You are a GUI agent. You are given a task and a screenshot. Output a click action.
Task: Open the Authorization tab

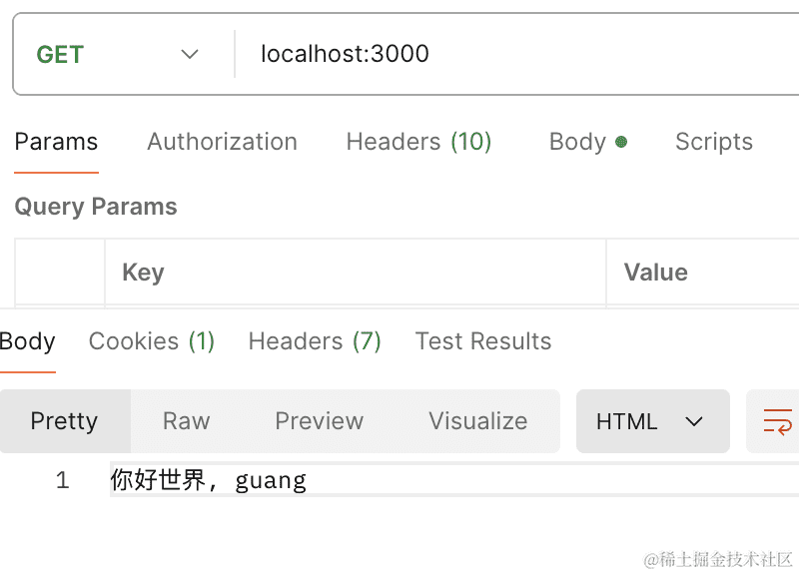pos(222,142)
